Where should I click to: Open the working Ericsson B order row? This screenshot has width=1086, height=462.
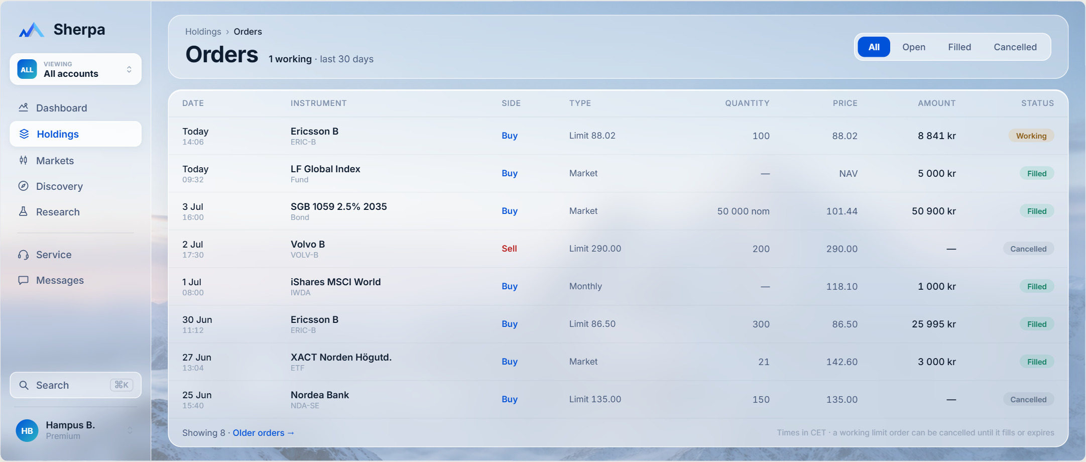pyautogui.click(x=618, y=136)
